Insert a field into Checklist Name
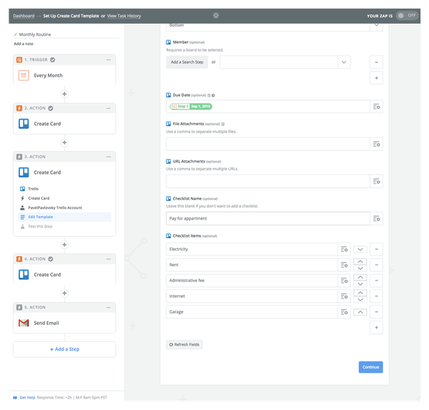The width and height of the screenshot is (429, 410). (x=376, y=218)
